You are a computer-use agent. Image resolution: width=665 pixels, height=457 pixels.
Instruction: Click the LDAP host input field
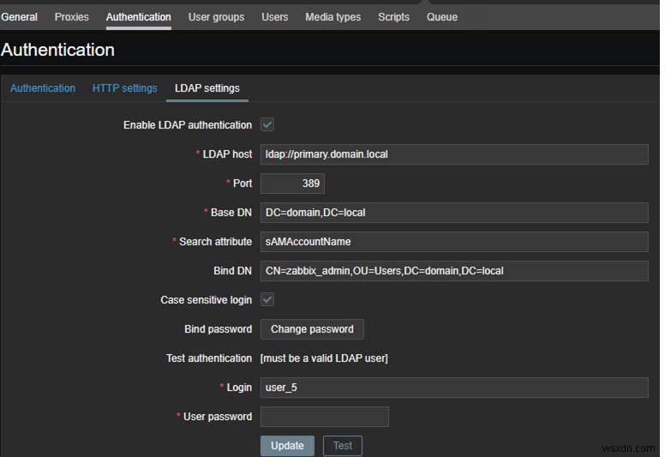454,154
